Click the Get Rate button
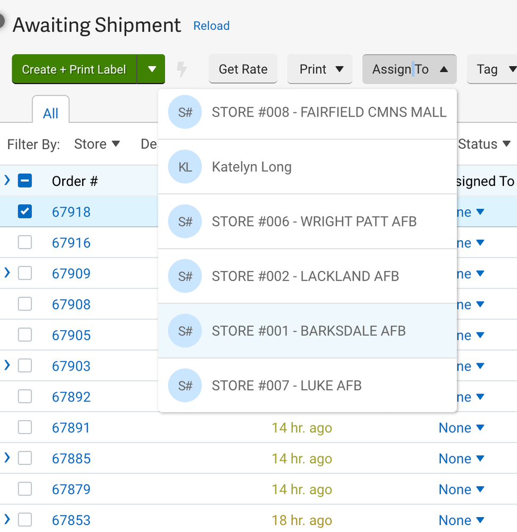Viewport: 517px width, 532px height. [x=243, y=69]
